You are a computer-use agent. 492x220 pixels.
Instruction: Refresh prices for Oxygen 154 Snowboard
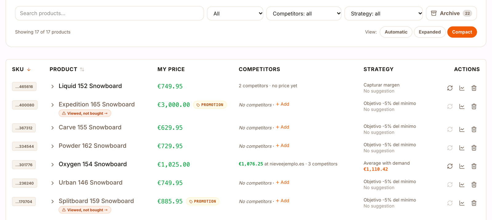tap(450, 166)
